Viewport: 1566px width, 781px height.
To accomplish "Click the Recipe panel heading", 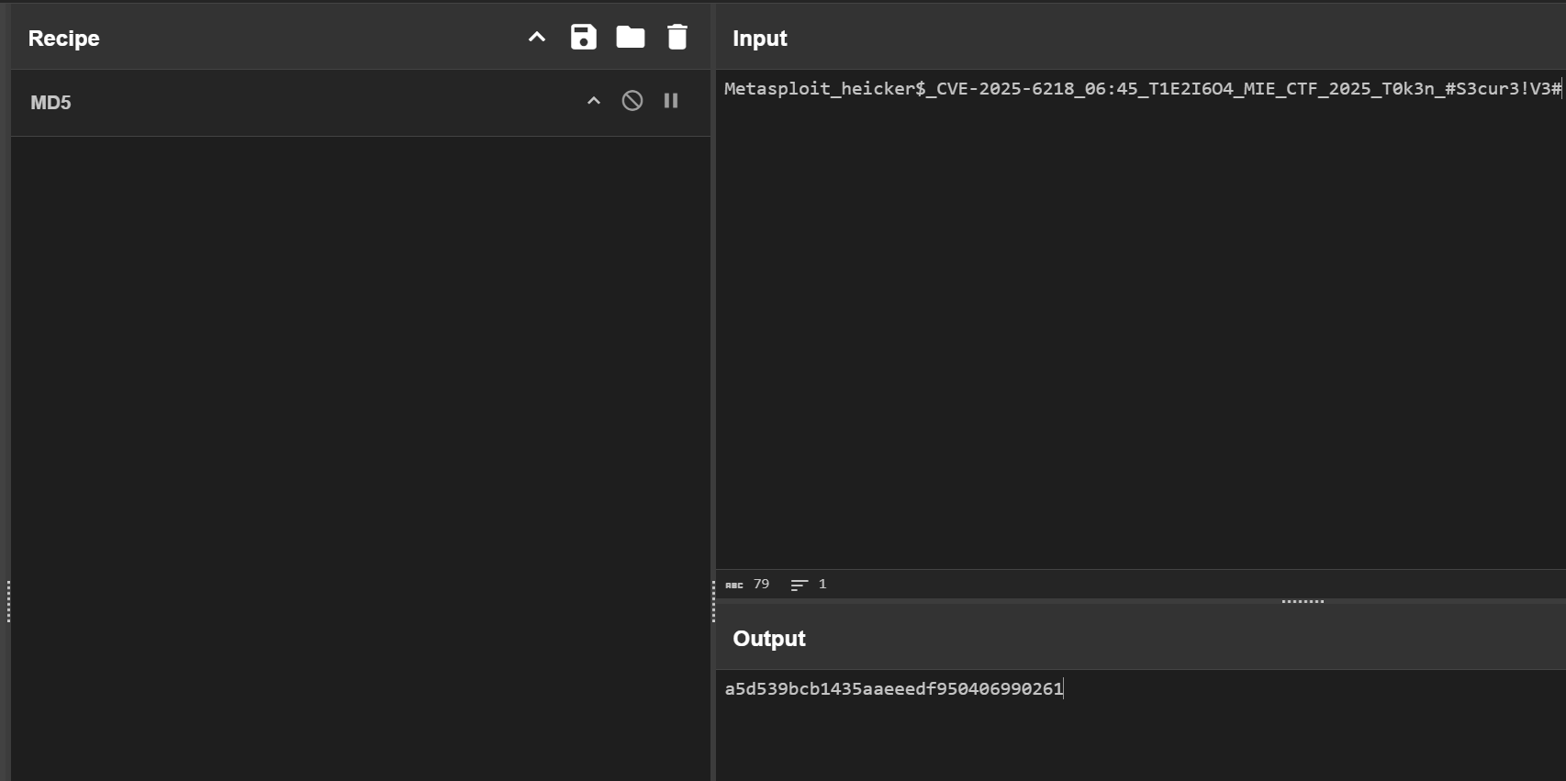I will [x=64, y=39].
